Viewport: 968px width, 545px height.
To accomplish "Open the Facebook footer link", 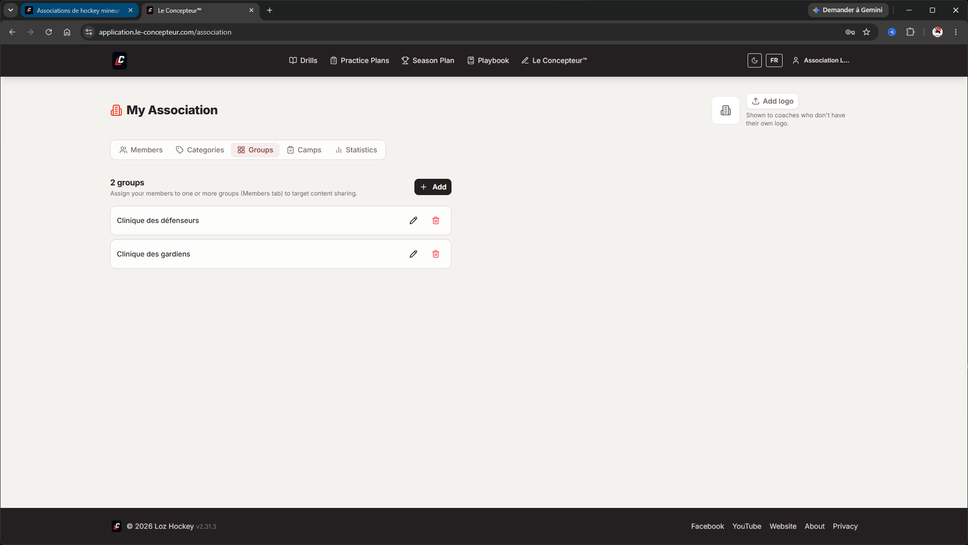I will (707, 526).
